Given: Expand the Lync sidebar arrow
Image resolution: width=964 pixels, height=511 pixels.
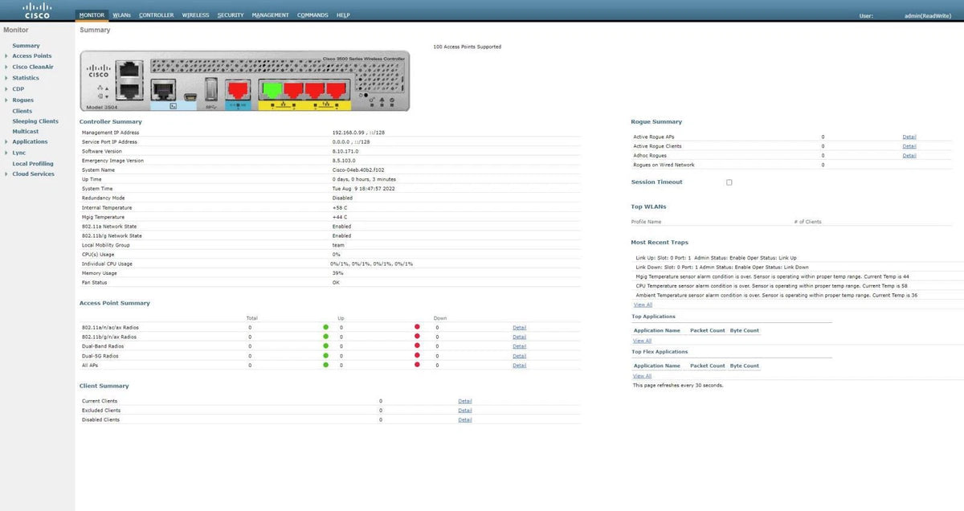Looking at the screenshot, I should click(6, 153).
